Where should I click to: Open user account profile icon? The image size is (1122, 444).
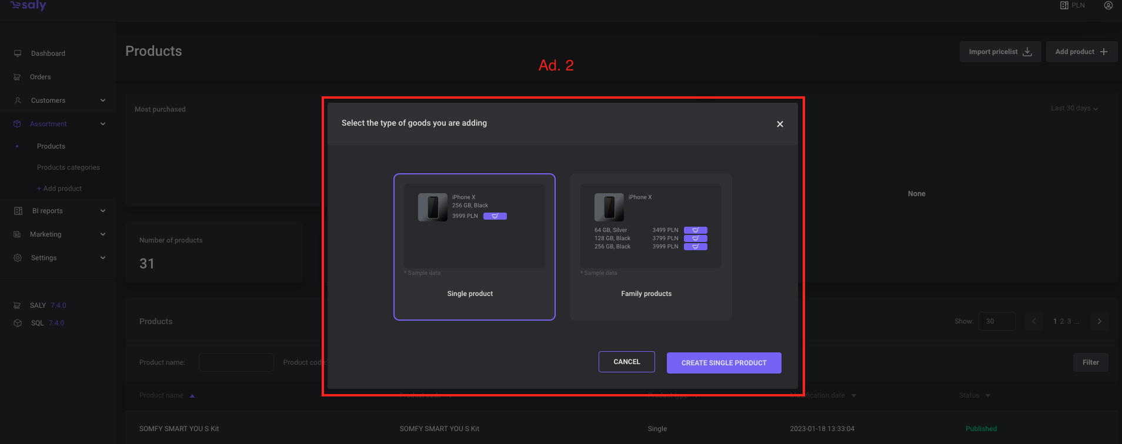click(x=1108, y=5)
